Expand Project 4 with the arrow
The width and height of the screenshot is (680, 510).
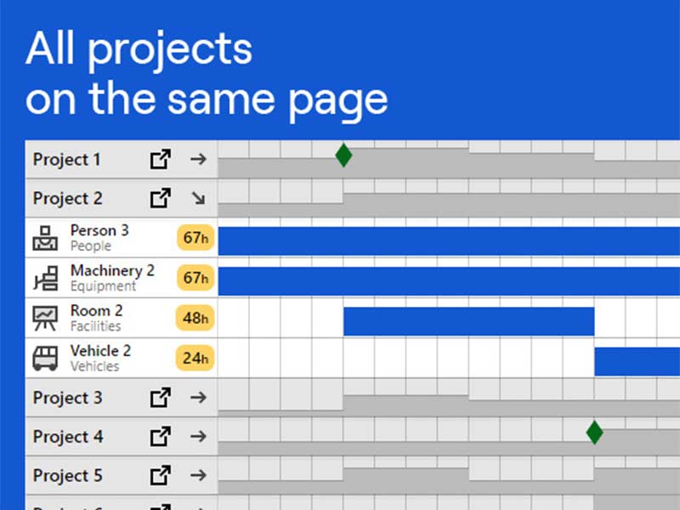click(x=198, y=436)
